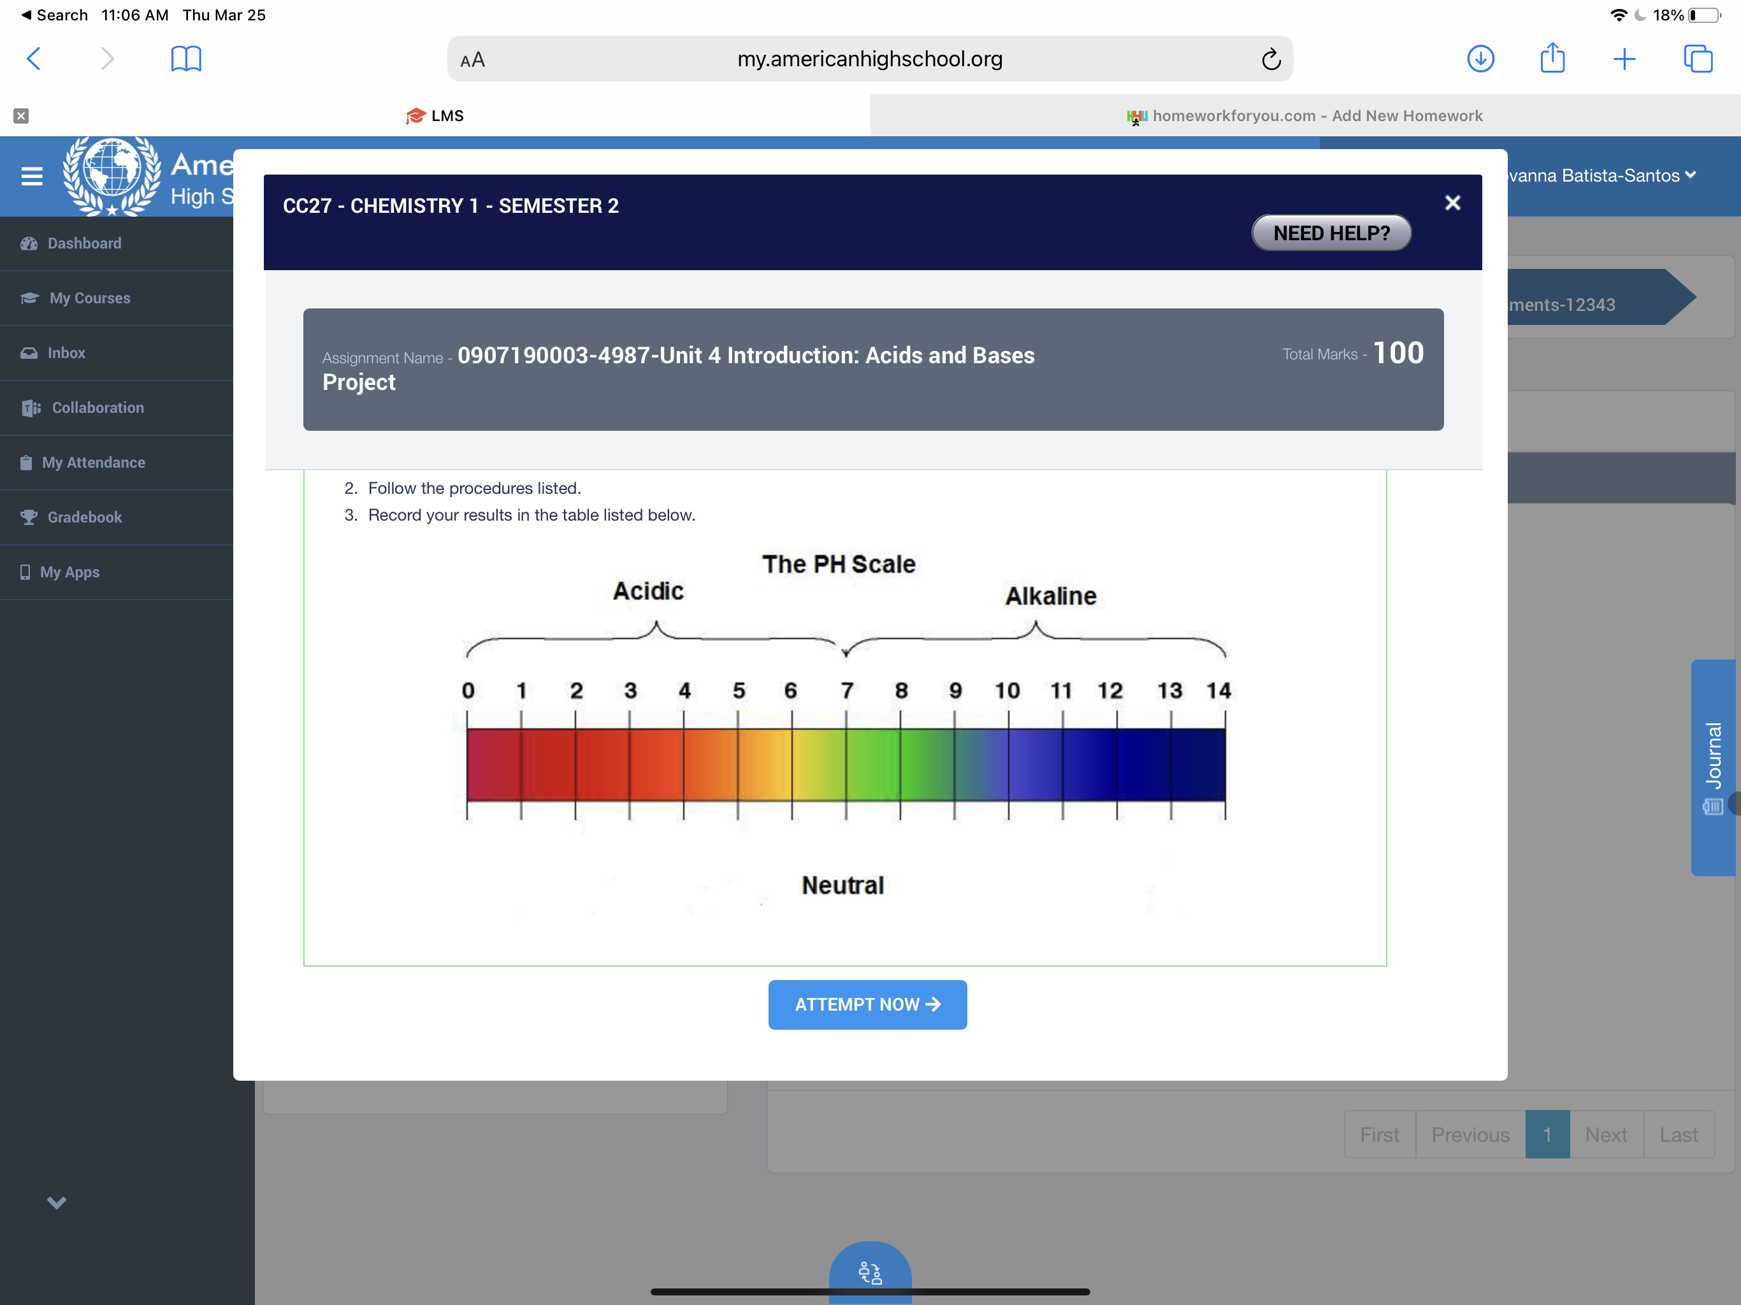
Task: Click the ATTEMPT NOW button
Action: [x=867, y=1004]
